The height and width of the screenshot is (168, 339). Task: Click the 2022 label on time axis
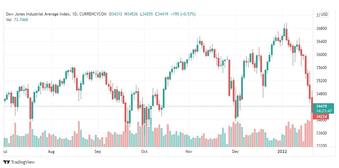[x=282, y=152]
